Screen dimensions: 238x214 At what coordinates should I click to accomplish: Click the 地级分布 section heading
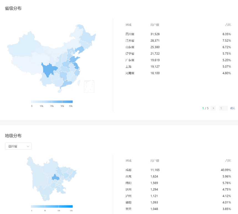(x=13, y=136)
